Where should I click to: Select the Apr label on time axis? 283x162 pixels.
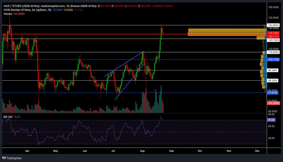(x=27, y=150)
